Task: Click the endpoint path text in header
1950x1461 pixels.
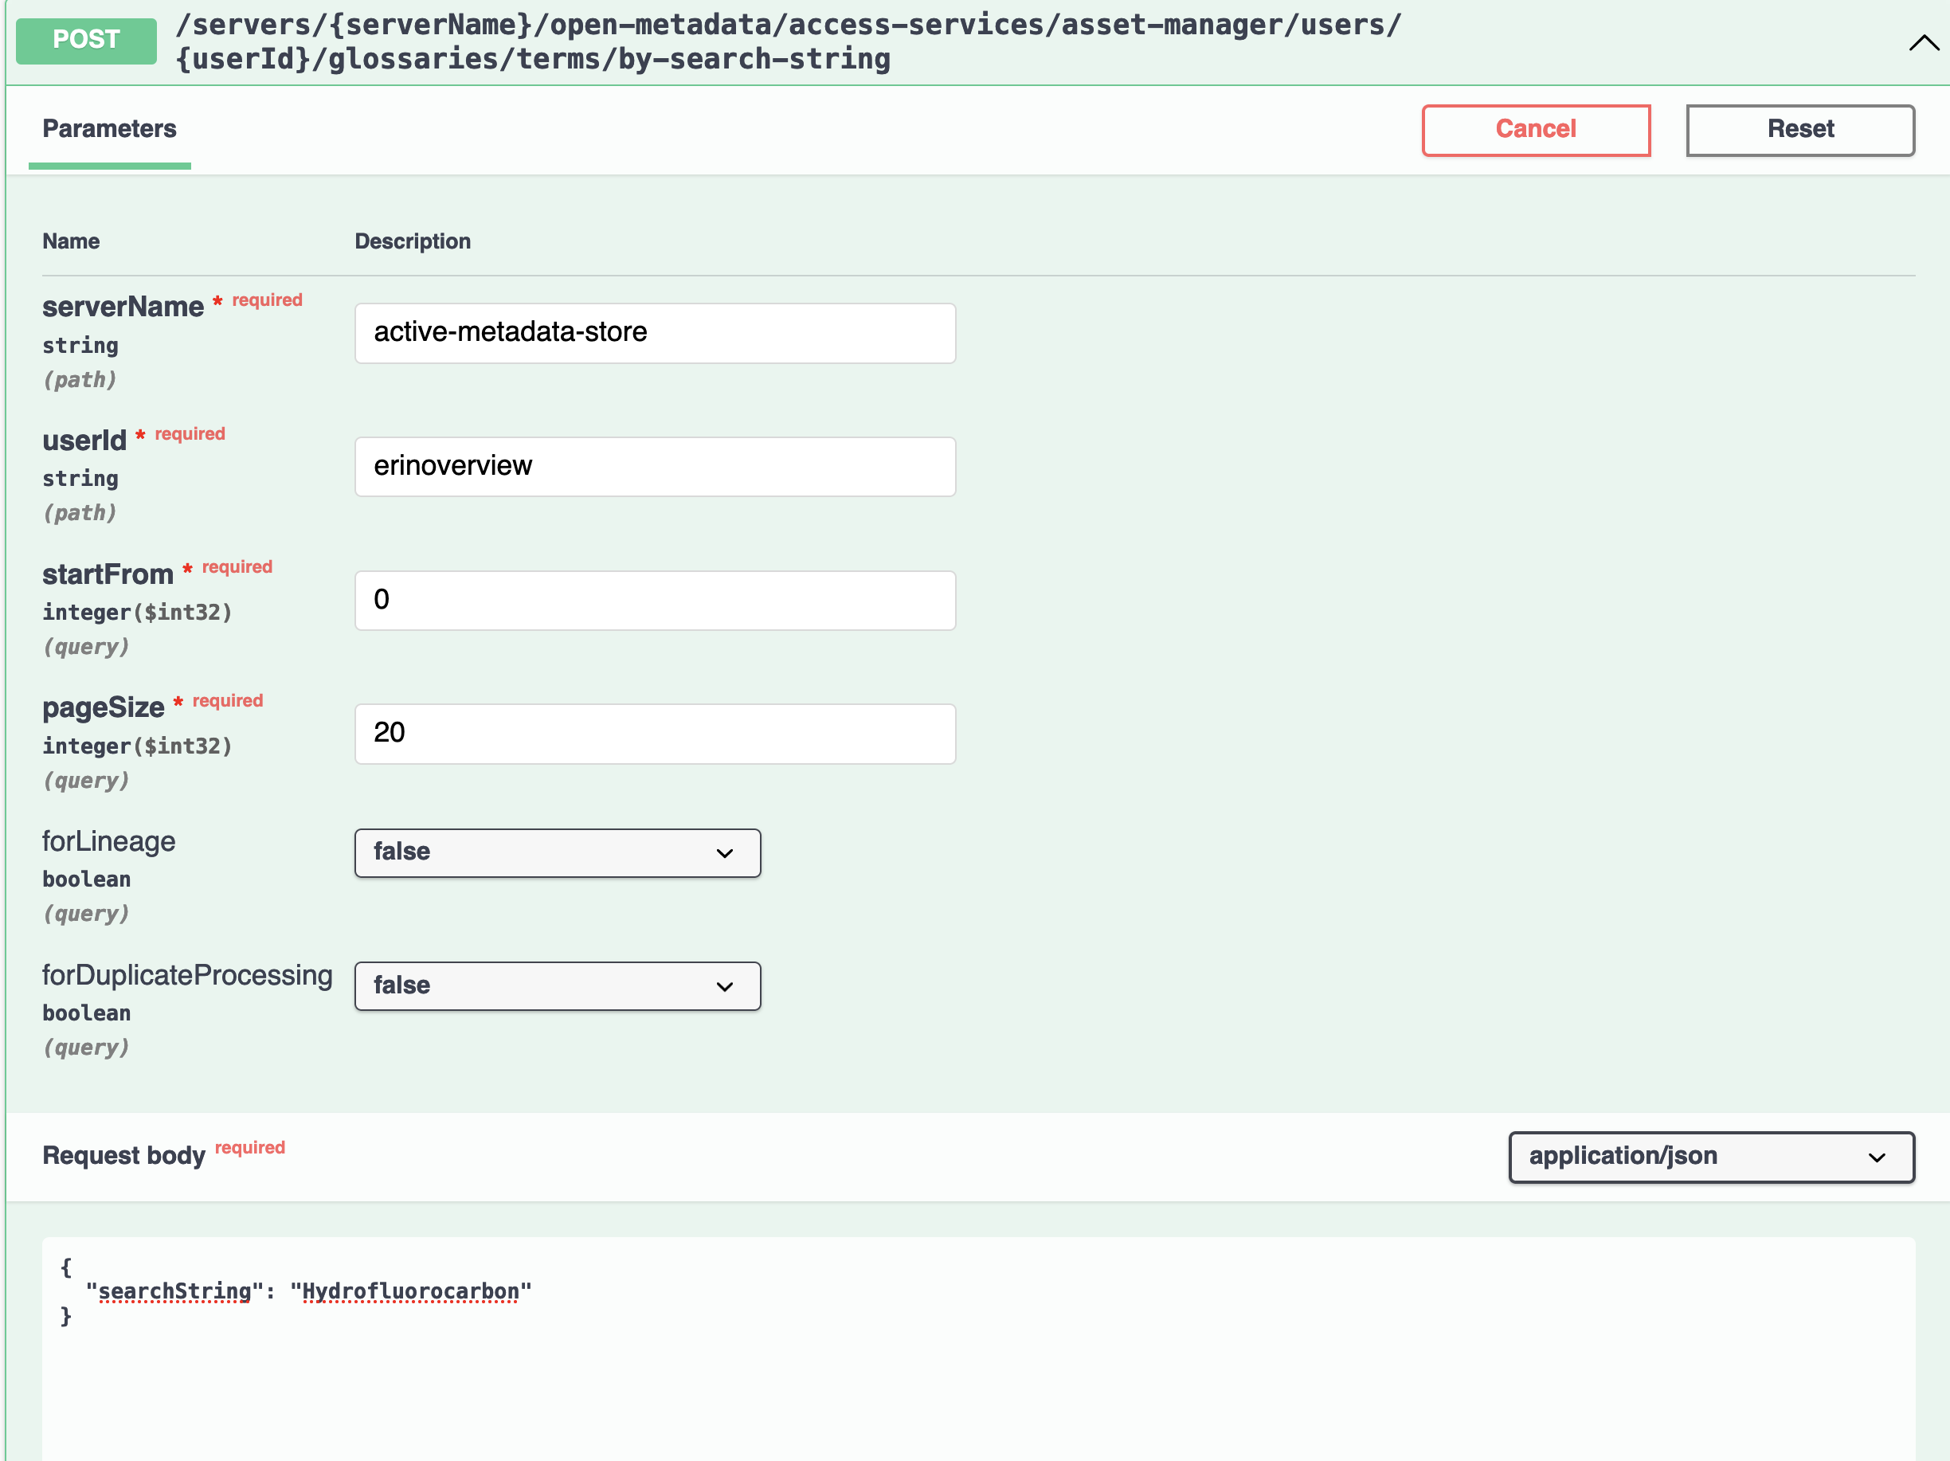Action: click(787, 41)
